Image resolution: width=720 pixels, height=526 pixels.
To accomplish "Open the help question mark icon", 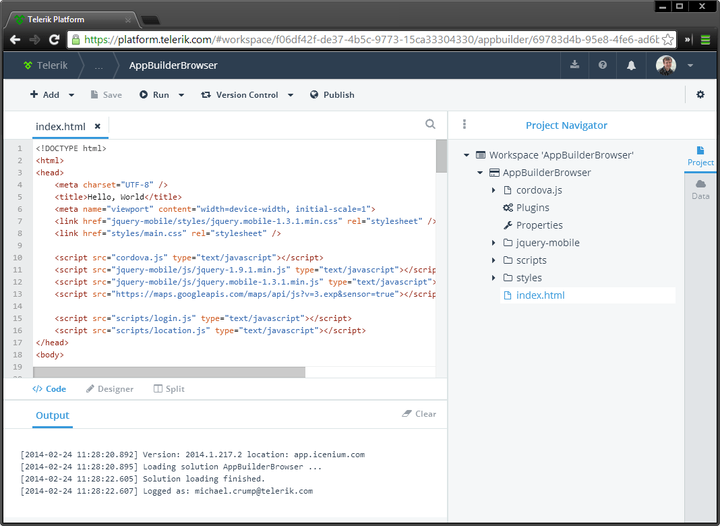I will 603,65.
